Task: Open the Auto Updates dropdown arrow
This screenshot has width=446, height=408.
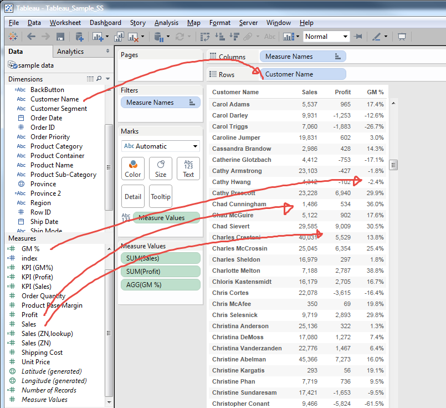Action: point(168,37)
